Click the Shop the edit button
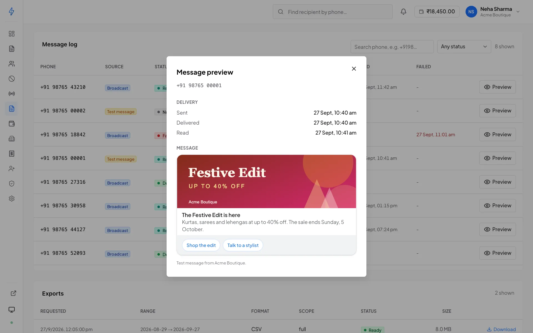 point(201,245)
